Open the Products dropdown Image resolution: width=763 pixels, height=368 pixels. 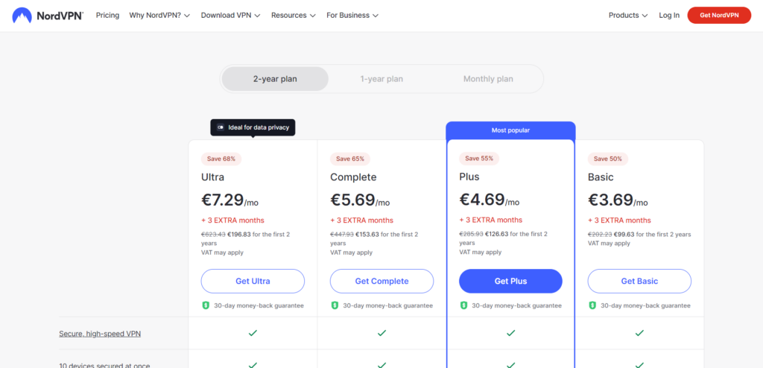pyautogui.click(x=627, y=15)
